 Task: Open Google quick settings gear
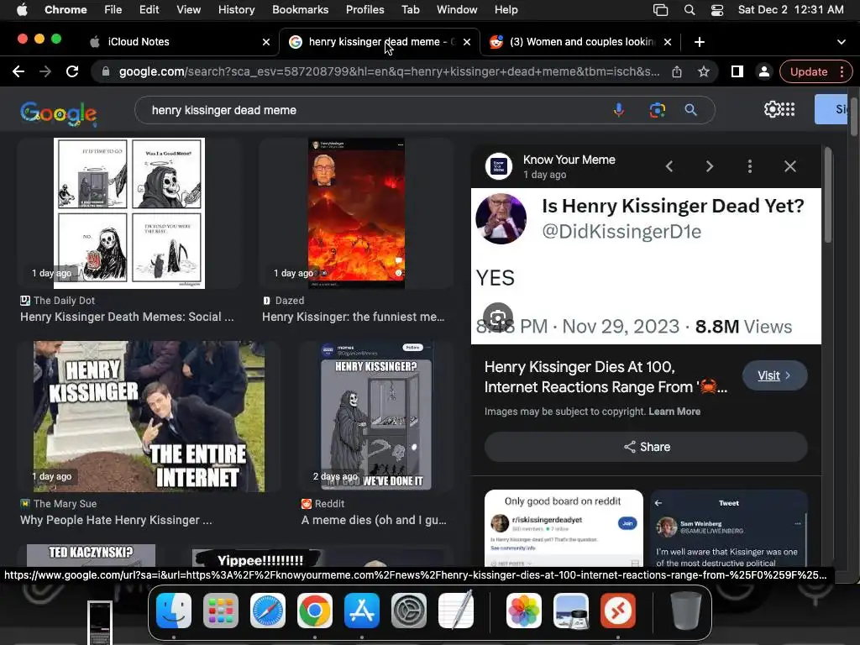click(x=772, y=109)
